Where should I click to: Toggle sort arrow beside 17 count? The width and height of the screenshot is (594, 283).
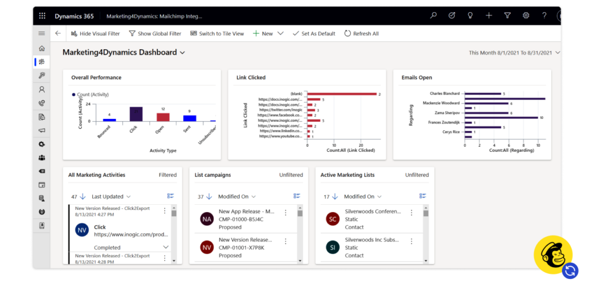click(x=335, y=196)
